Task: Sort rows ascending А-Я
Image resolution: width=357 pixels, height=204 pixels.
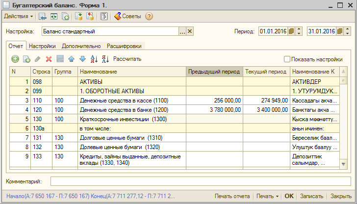Action: pyautogui.click(x=94, y=59)
